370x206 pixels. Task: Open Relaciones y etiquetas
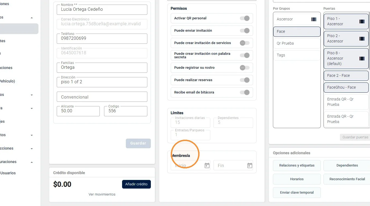pos(297,165)
